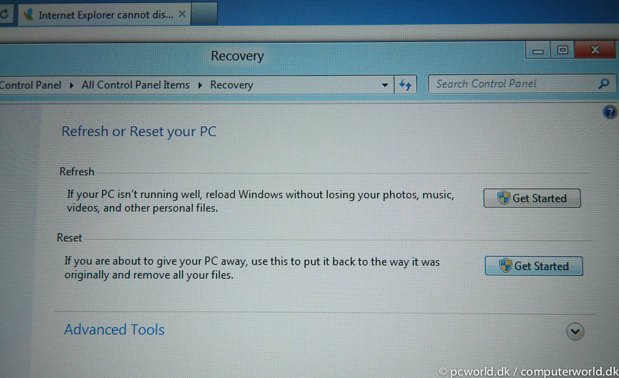The height and width of the screenshot is (378, 619).
Task: Open arrow after All Control Panel Items
Action: point(200,85)
